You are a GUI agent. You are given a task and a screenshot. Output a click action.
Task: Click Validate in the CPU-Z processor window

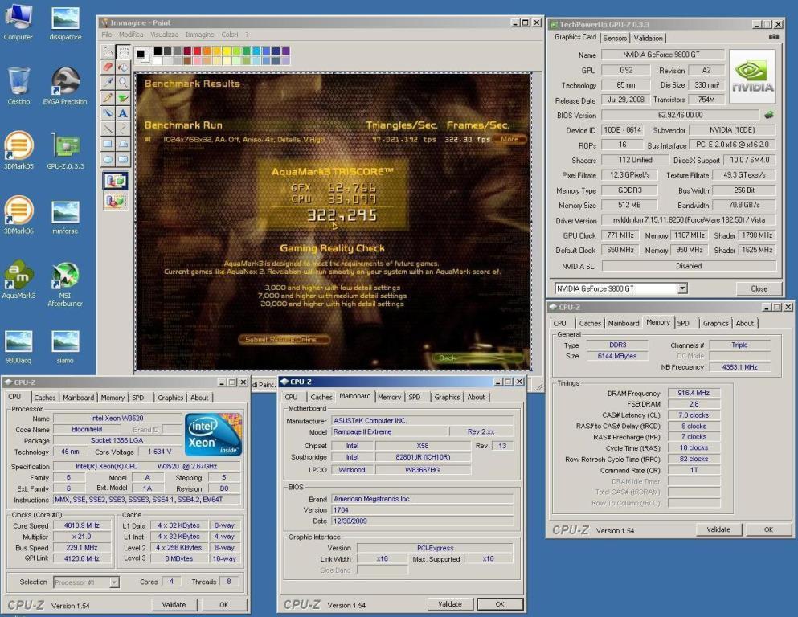coord(174,605)
